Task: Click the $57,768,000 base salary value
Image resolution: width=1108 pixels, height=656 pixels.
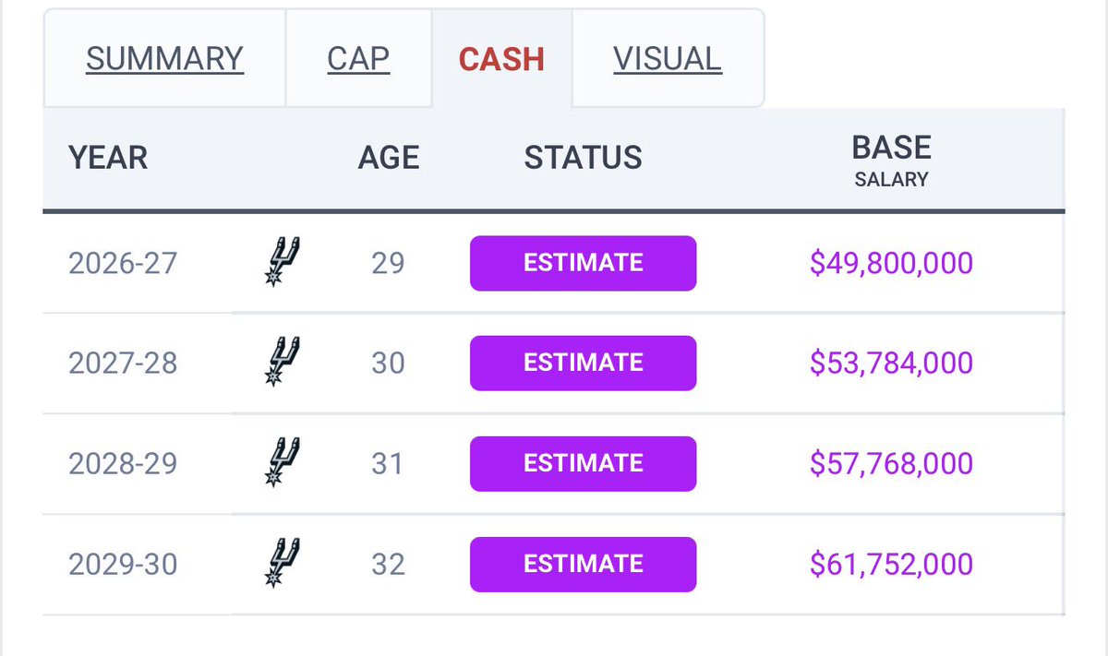Action: pos(891,463)
